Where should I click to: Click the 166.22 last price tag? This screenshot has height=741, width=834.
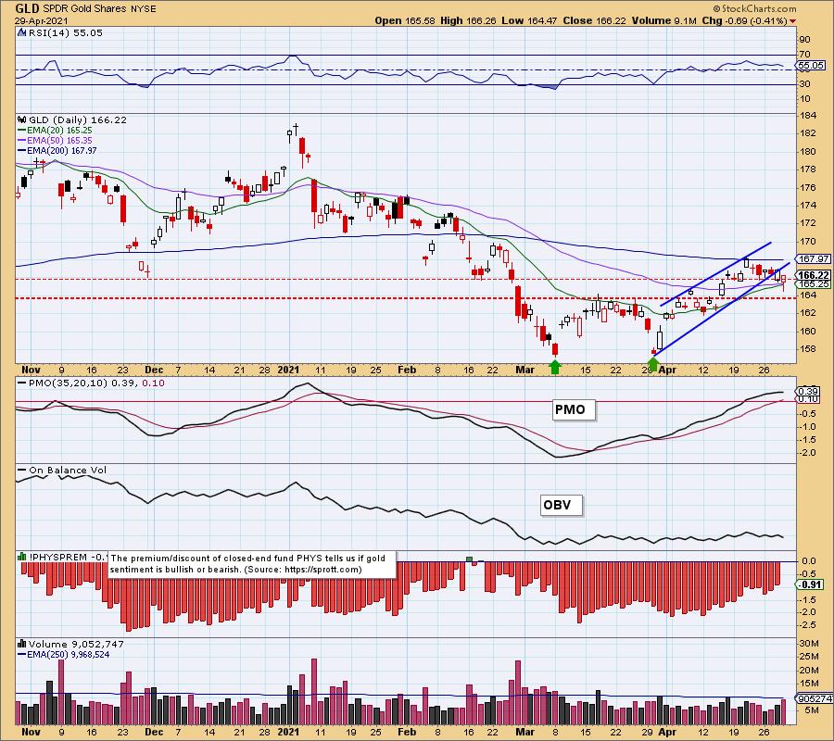click(x=814, y=275)
